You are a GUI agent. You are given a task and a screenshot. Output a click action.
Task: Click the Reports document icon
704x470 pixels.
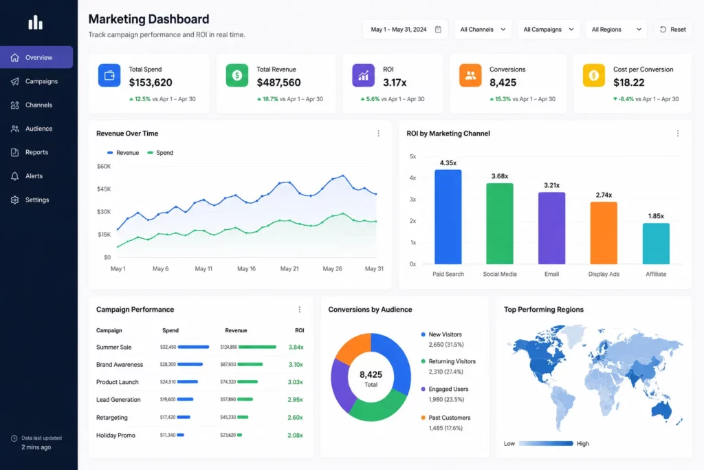point(15,152)
